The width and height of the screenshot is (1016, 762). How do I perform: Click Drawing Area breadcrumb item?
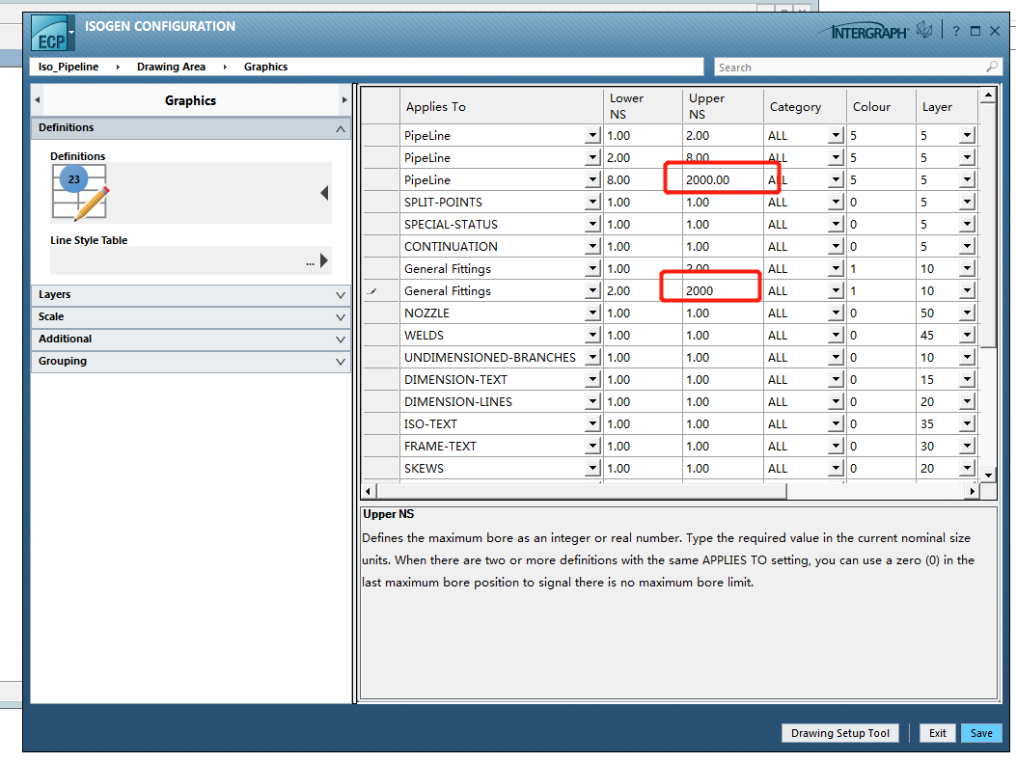click(x=171, y=67)
